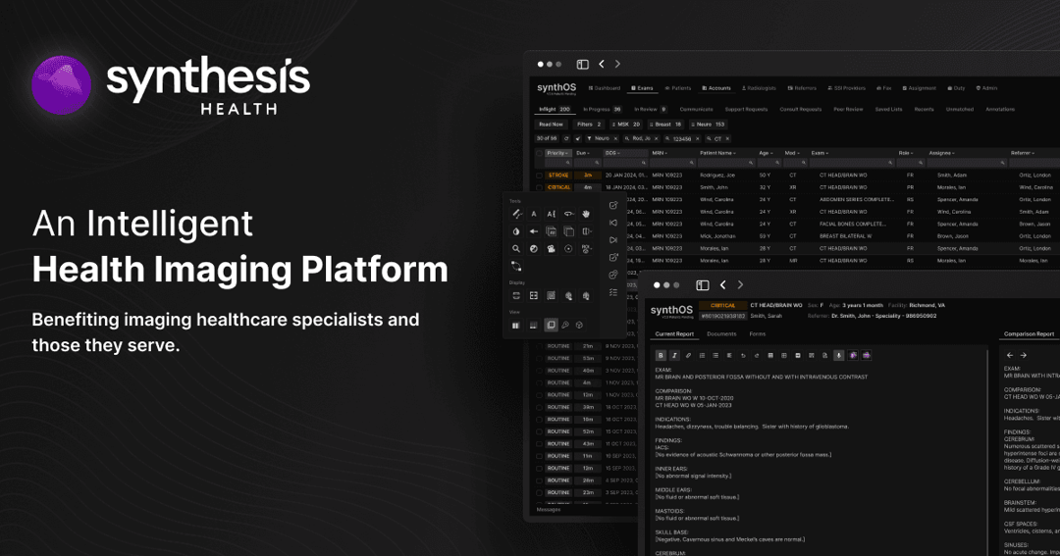Go to next comparison report arrow
The width and height of the screenshot is (1060, 556).
tap(1024, 355)
